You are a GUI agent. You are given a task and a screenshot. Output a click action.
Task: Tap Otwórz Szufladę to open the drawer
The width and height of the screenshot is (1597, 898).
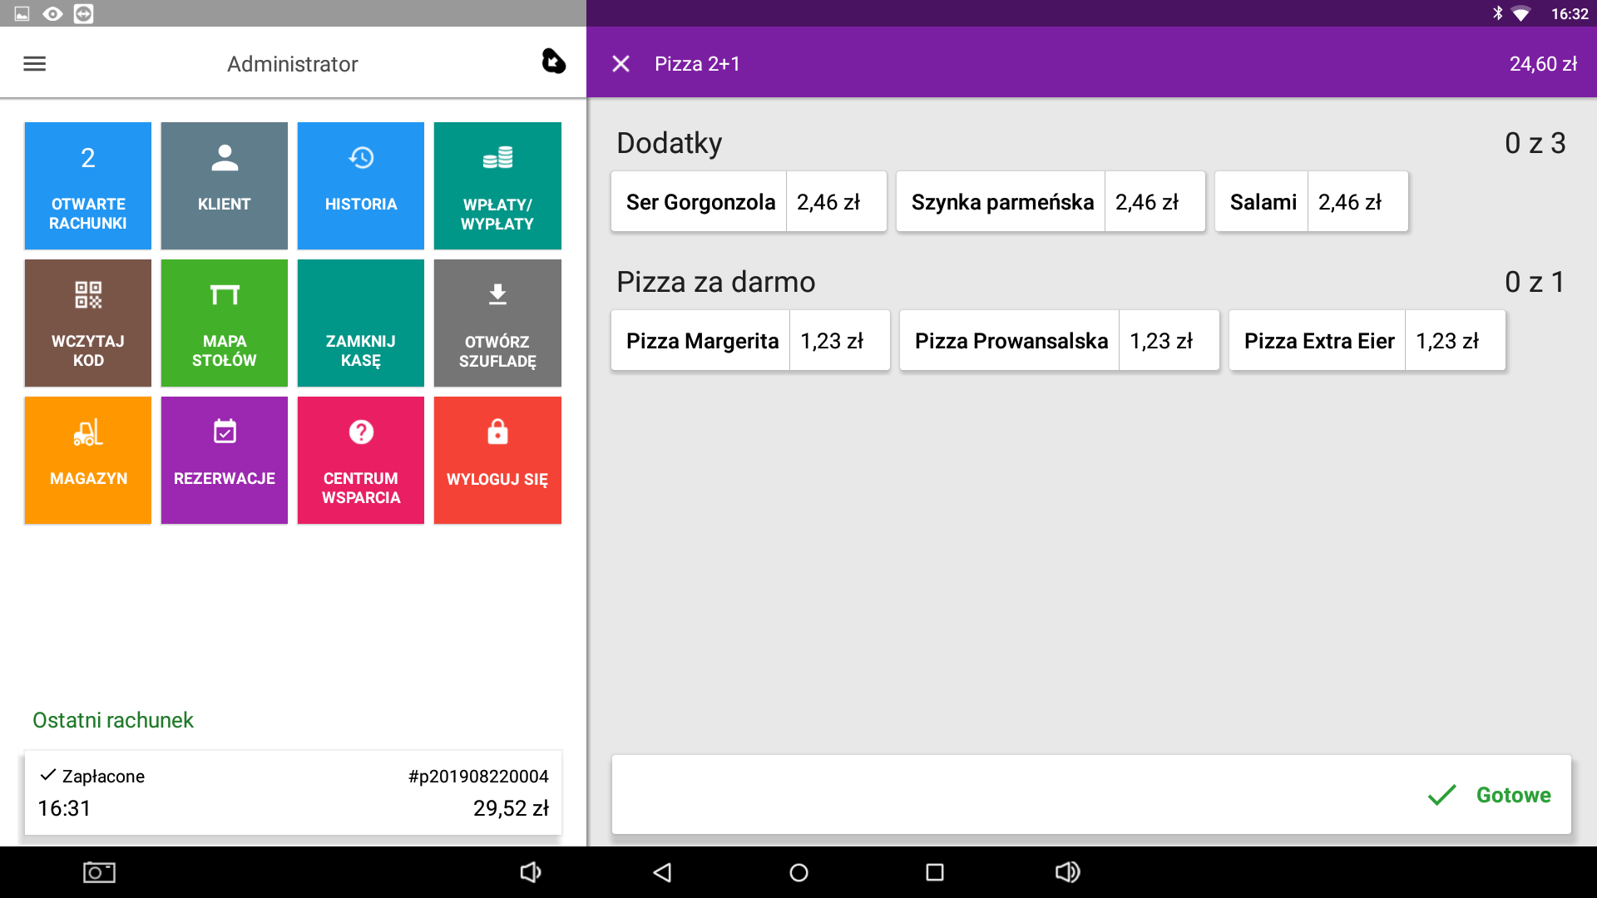497,323
